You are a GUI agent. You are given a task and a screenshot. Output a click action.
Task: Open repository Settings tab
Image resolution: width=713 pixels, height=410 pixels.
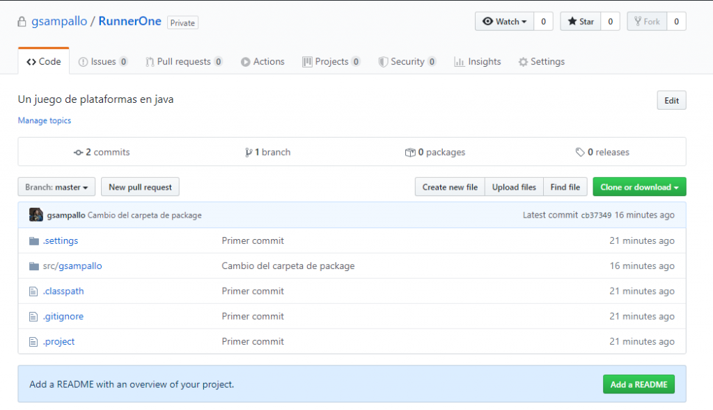click(x=542, y=62)
